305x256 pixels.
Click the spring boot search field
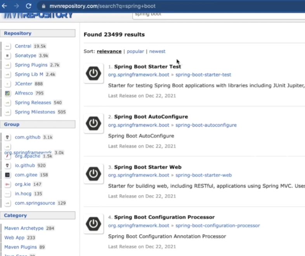pyautogui.click(x=218, y=15)
